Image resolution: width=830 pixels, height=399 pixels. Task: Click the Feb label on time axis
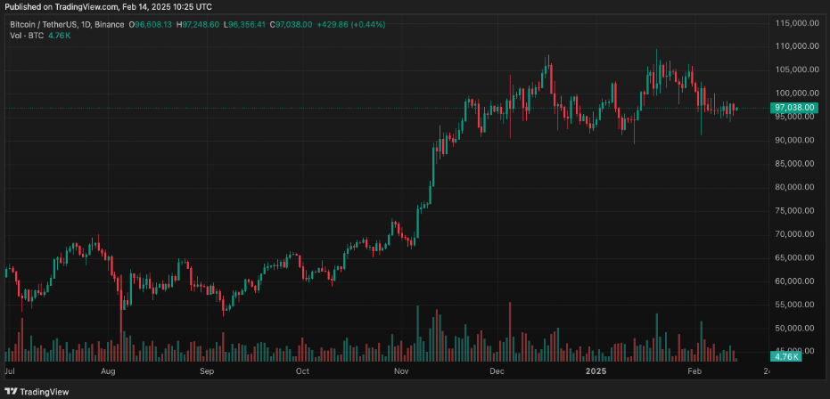pos(694,370)
